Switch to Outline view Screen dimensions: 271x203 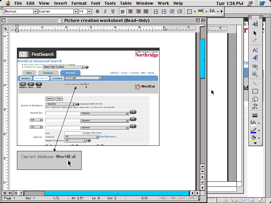point(21,193)
